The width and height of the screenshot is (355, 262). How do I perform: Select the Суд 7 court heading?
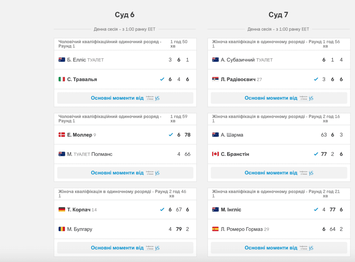click(278, 15)
